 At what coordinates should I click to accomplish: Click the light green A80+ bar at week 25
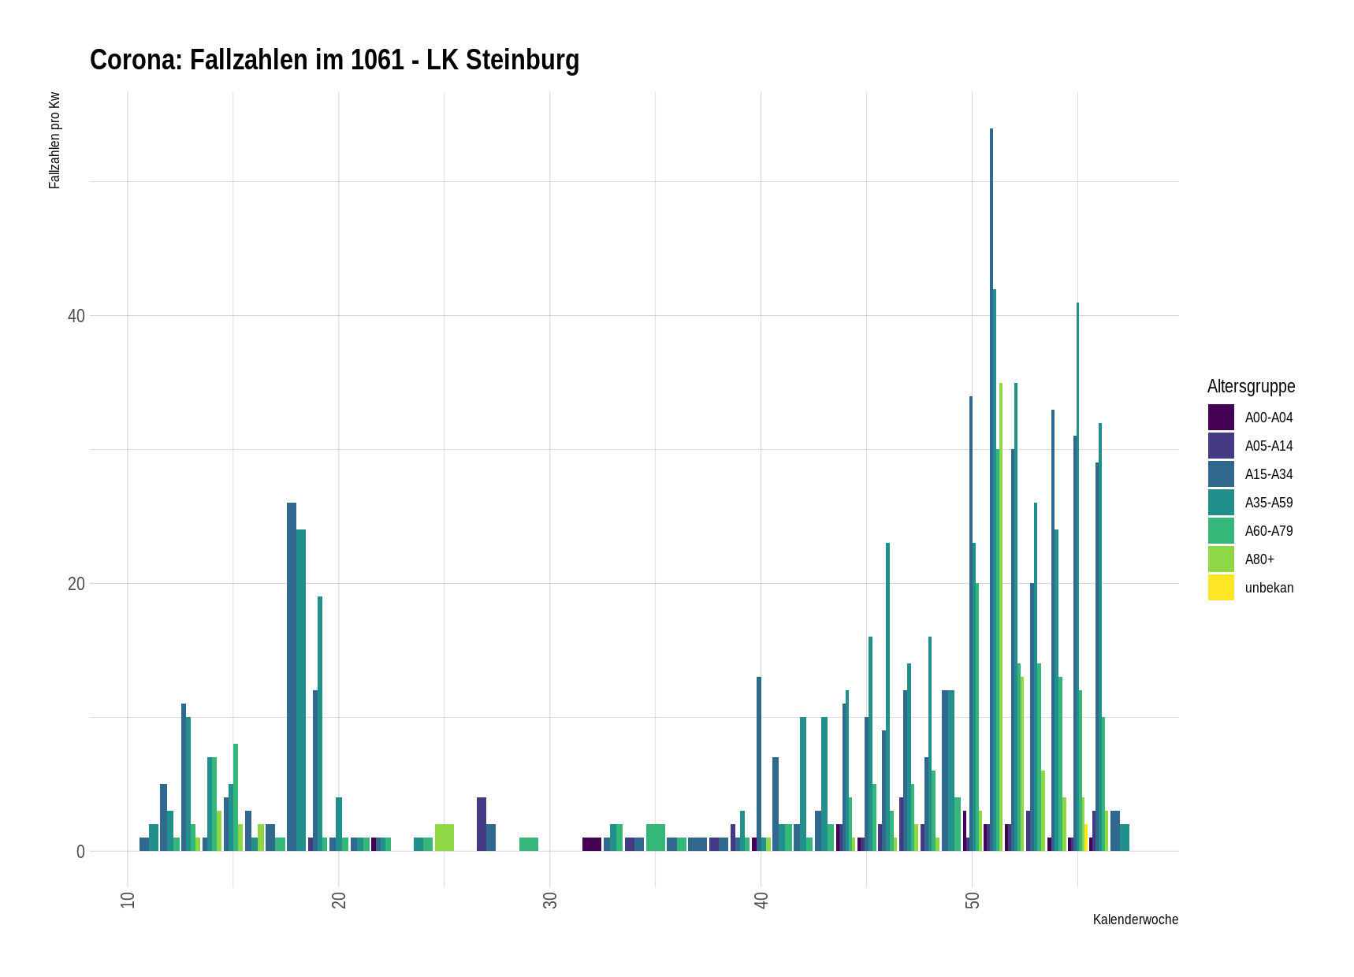pyautogui.click(x=445, y=838)
